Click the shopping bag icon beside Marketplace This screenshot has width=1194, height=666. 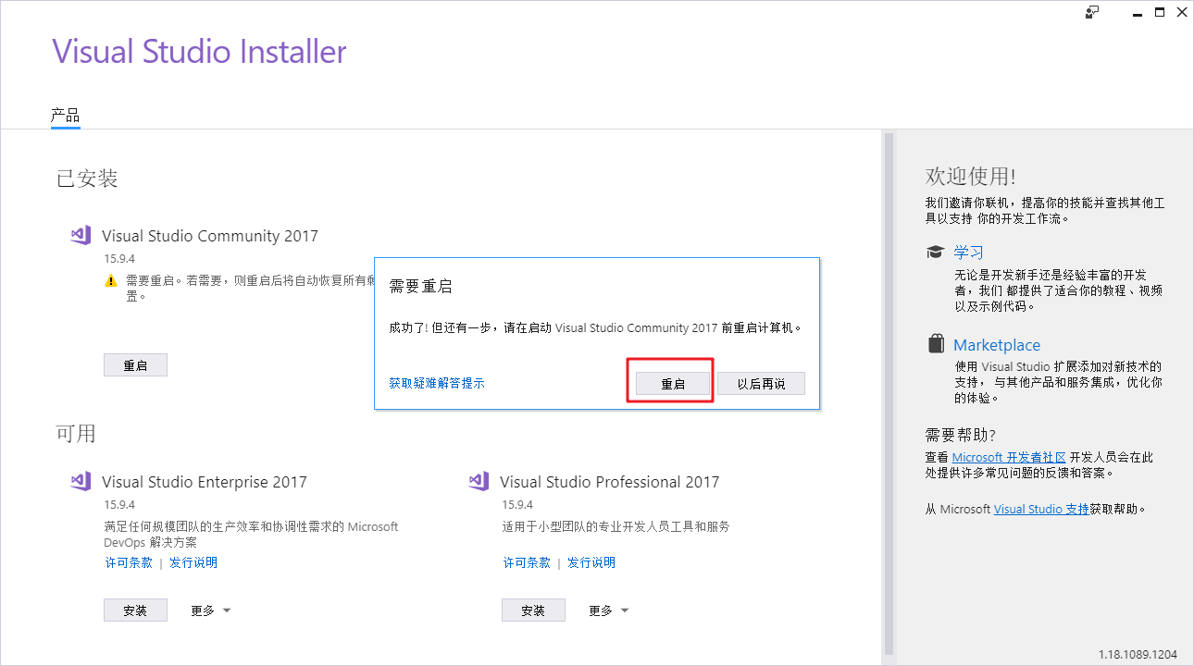pyautogui.click(x=936, y=344)
